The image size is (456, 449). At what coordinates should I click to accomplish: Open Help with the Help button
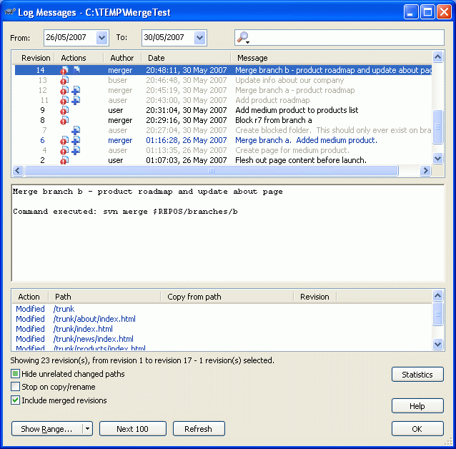417,405
